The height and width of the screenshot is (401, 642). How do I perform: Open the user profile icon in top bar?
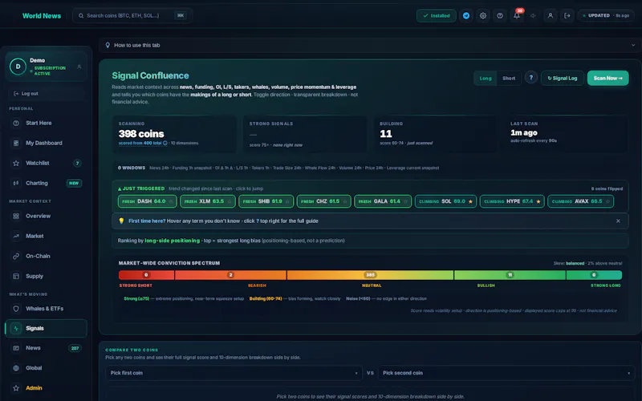click(551, 15)
